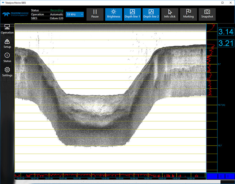The width and height of the screenshot is (235, 184).
Task: Click the Automatic operation mode label
Action: 56,14
